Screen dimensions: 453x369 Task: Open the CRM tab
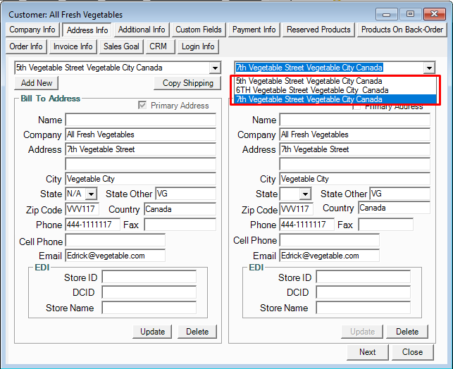(158, 46)
